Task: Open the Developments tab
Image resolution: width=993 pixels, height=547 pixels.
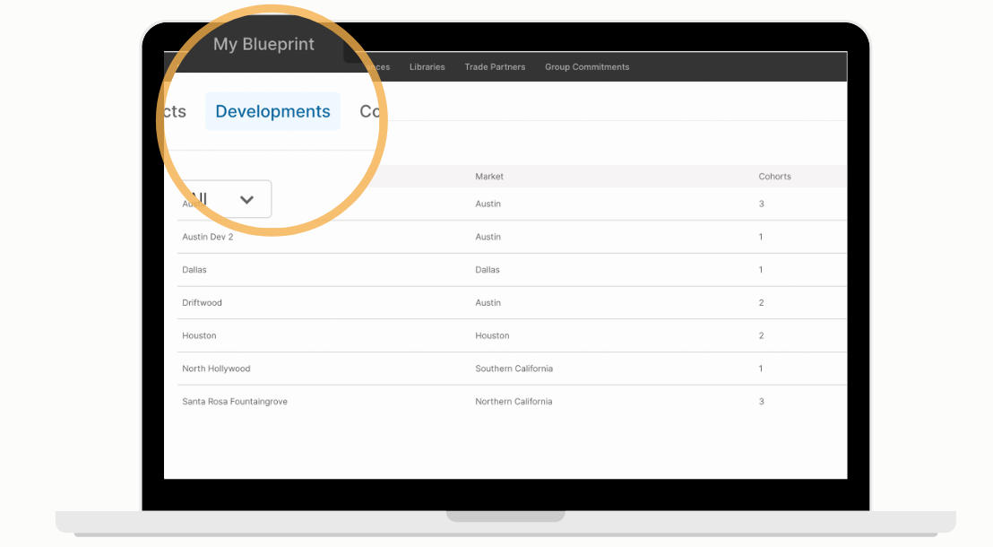Action: point(273,111)
